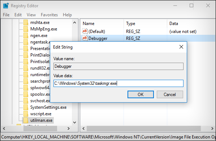Click the ngen.exe folder icon
This screenshot has height=141, width=216.
[26, 36]
